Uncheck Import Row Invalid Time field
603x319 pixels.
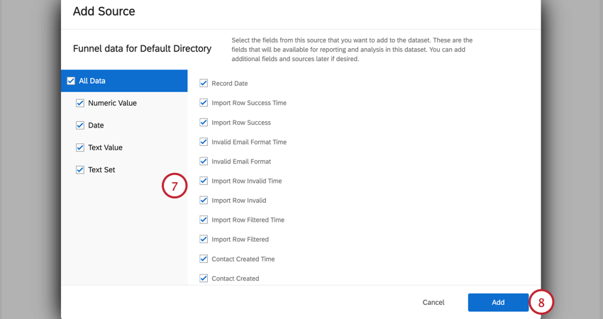click(204, 181)
